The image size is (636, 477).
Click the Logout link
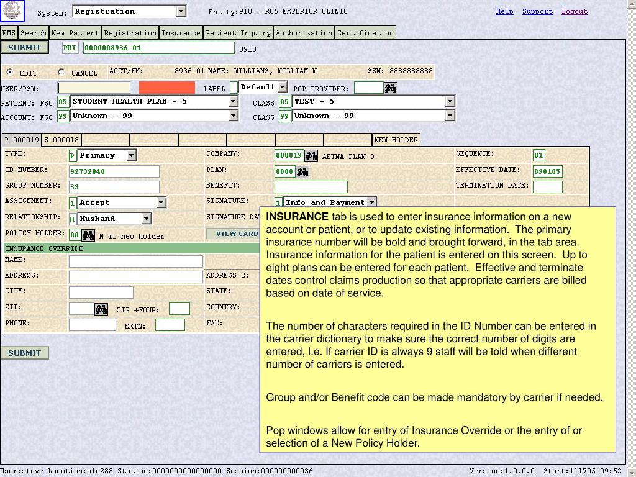[575, 11]
